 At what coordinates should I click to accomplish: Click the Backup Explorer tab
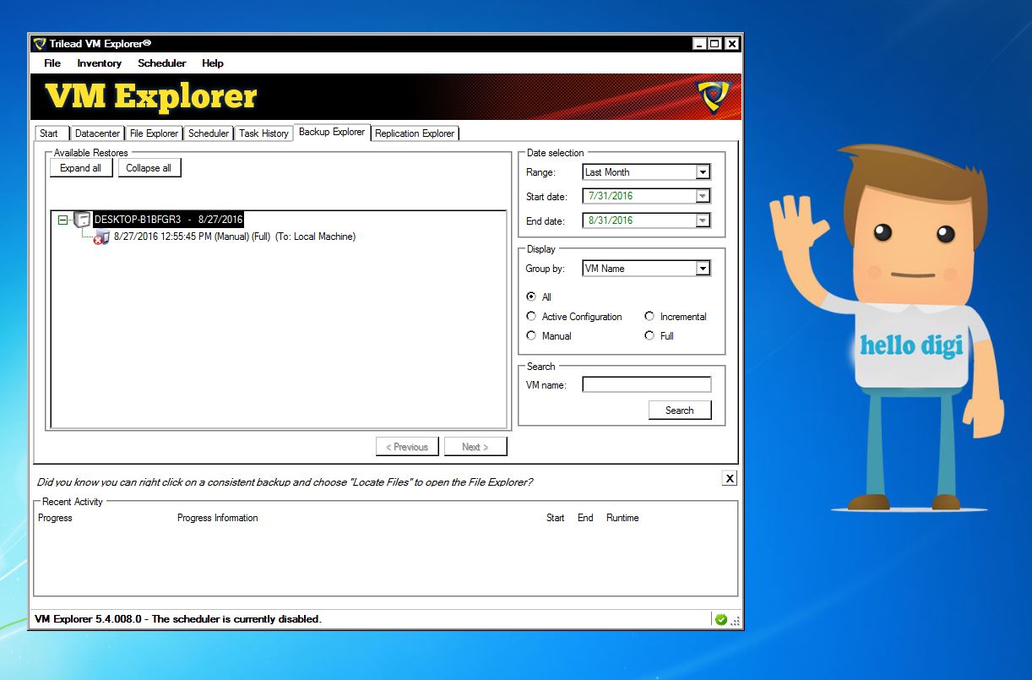tap(332, 132)
